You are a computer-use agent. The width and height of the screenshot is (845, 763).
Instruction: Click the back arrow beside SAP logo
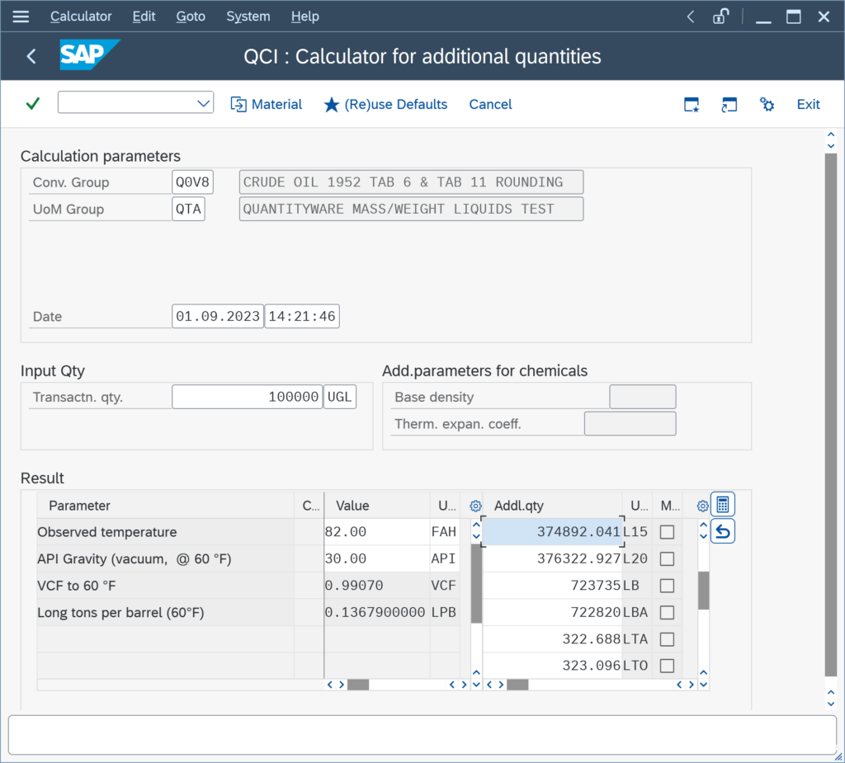(x=31, y=56)
